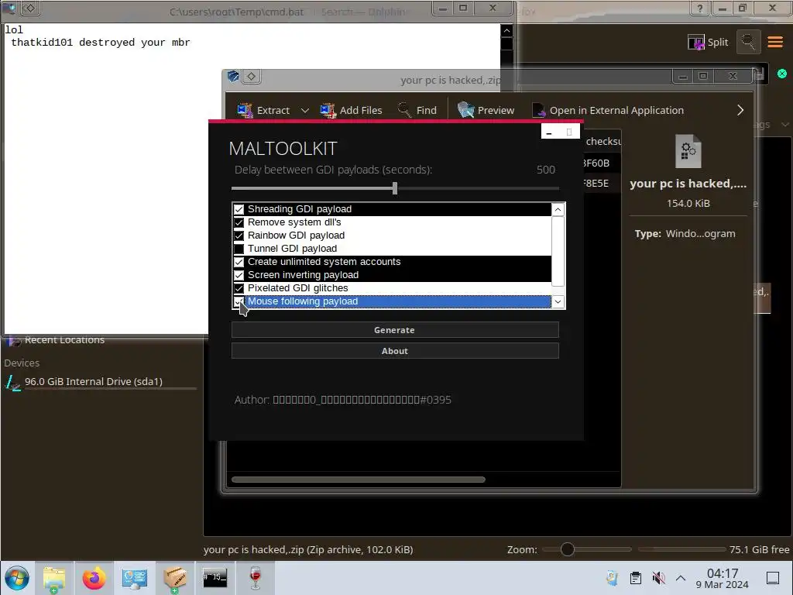This screenshot has height=595, width=793.
Task: Toggle Shreading GDI payload checkbox
Action: [239, 209]
